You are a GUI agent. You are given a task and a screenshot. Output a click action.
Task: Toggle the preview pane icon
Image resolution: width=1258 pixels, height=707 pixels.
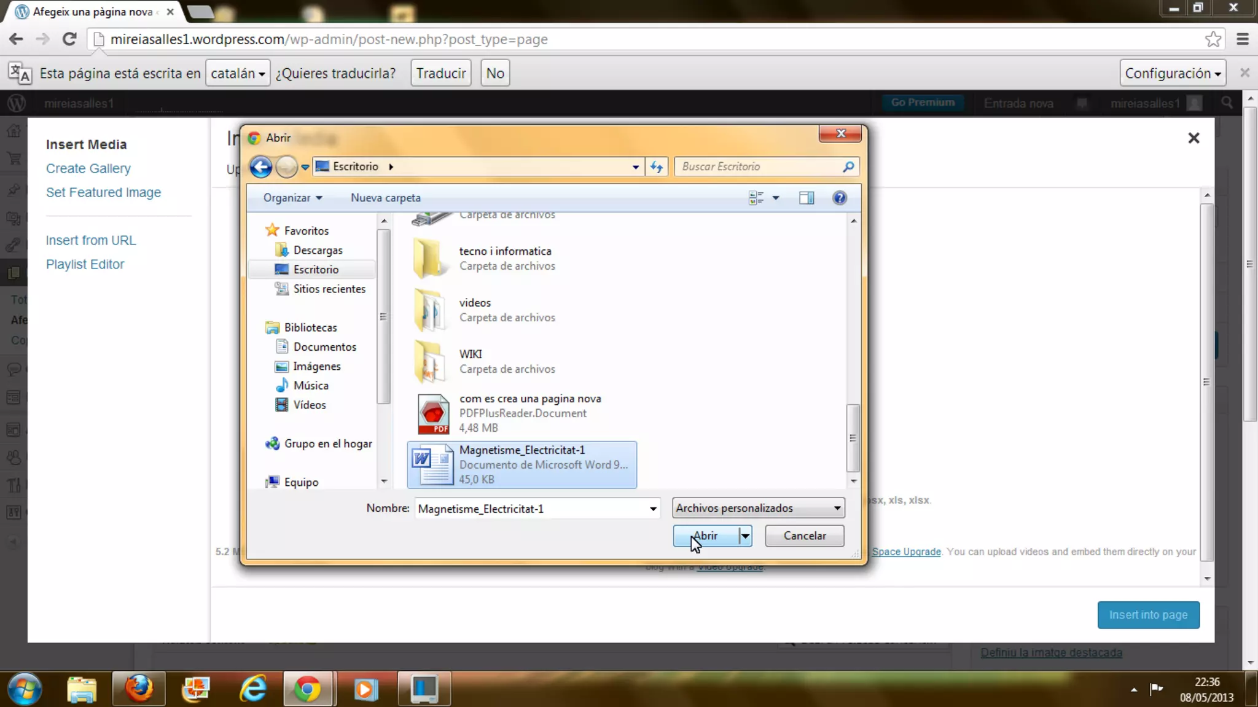click(806, 198)
